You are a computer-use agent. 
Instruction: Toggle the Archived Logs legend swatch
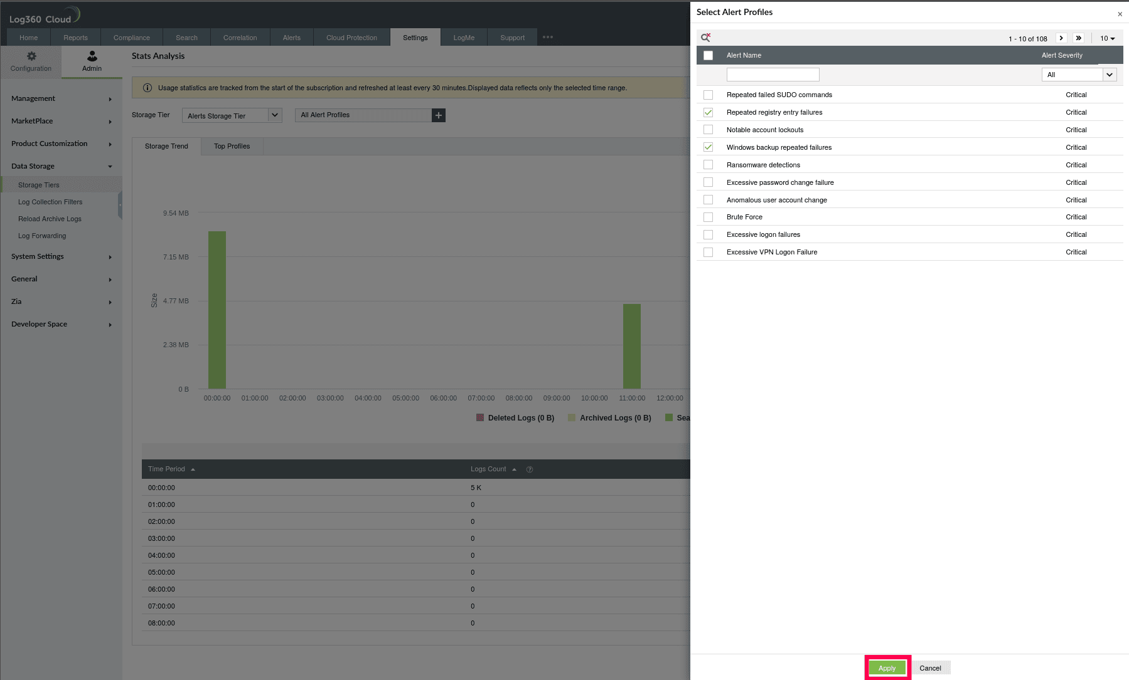click(x=572, y=417)
